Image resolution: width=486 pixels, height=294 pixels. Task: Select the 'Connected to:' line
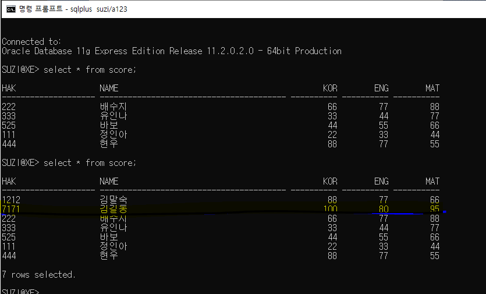point(31,41)
